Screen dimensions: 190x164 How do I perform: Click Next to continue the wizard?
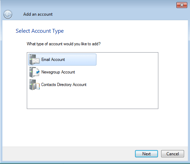147,154
